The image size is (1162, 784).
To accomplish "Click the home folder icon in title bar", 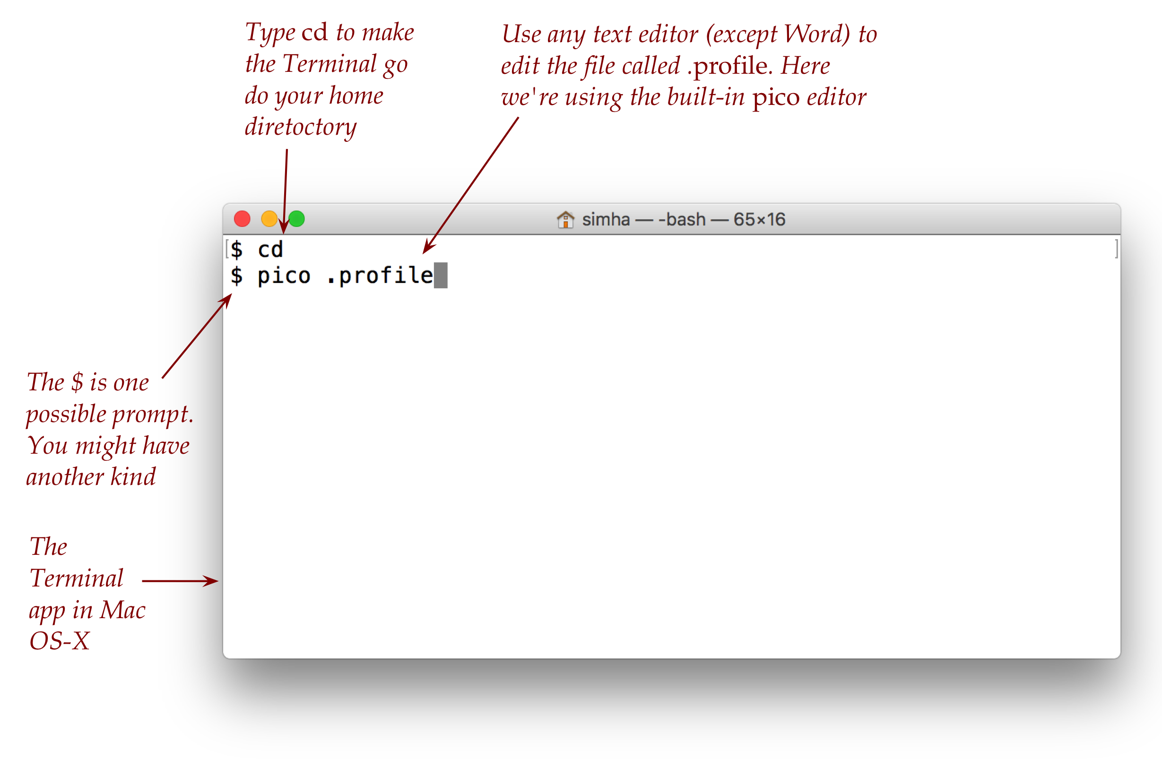I will coord(565,219).
